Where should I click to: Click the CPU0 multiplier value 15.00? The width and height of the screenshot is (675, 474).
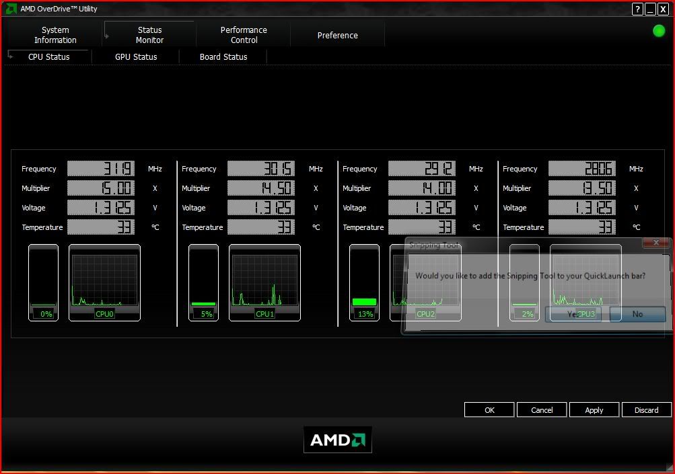pyautogui.click(x=101, y=188)
